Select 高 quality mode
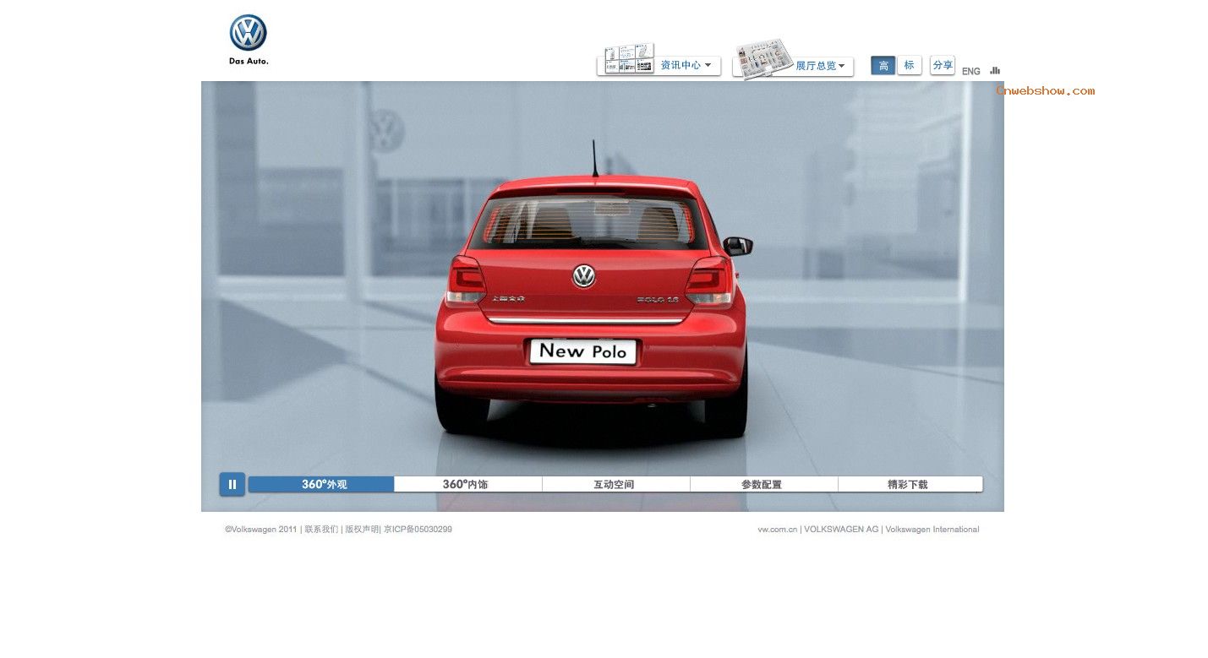 883,65
